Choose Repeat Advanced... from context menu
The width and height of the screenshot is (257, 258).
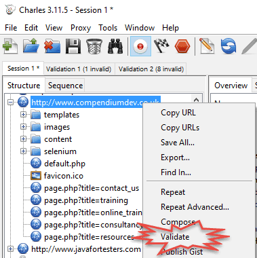(195, 207)
